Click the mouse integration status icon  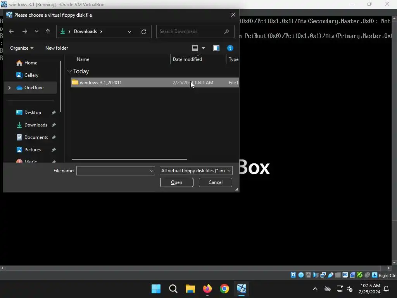(x=367, y=275)
